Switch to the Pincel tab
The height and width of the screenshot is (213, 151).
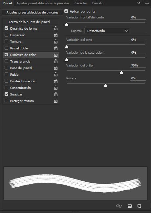(x=7, y=3)
